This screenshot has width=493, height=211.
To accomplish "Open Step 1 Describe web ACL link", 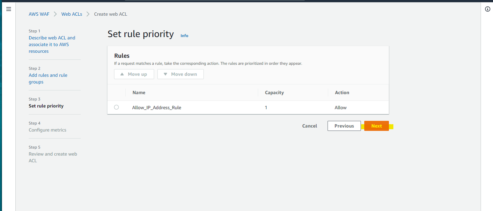I will [52, 44].
